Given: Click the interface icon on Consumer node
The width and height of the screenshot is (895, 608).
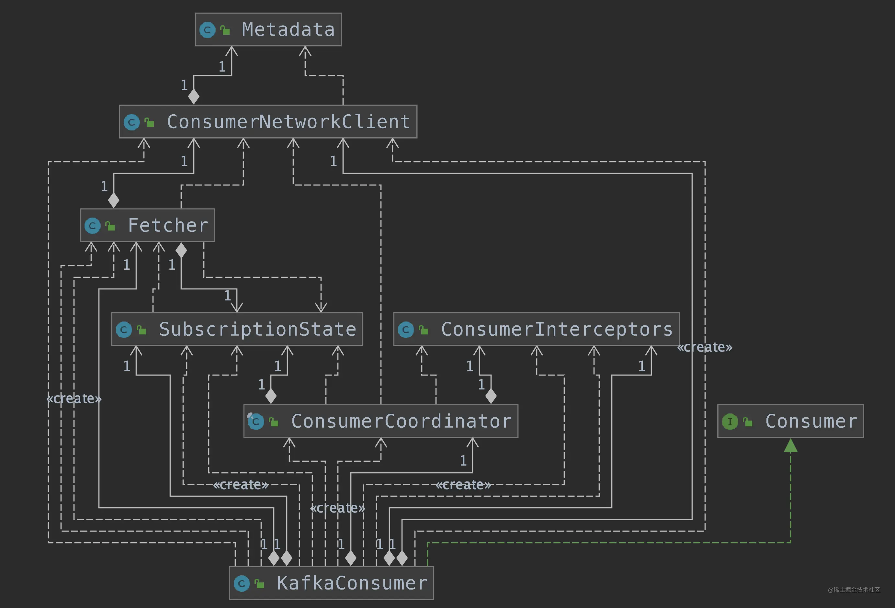Looking at the screenshot, I should [730, 422].
